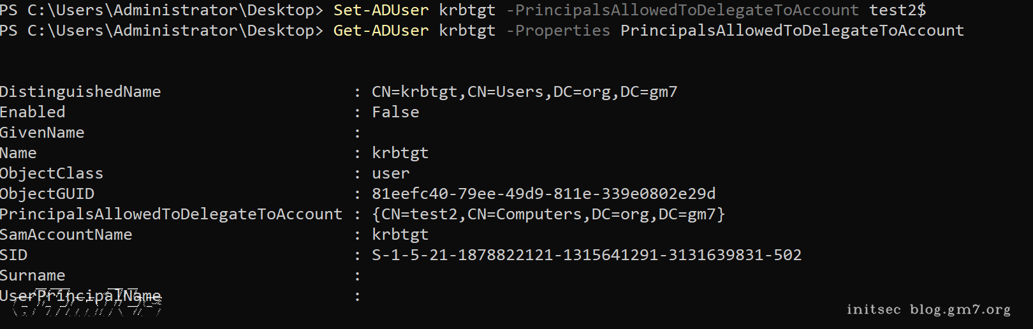The width and height of the screenshot is (1033, 329).
Task: Click the CN=krbtgt,CN=Users,DC=org,DC=gm7 value
Action: click(524, 92)
